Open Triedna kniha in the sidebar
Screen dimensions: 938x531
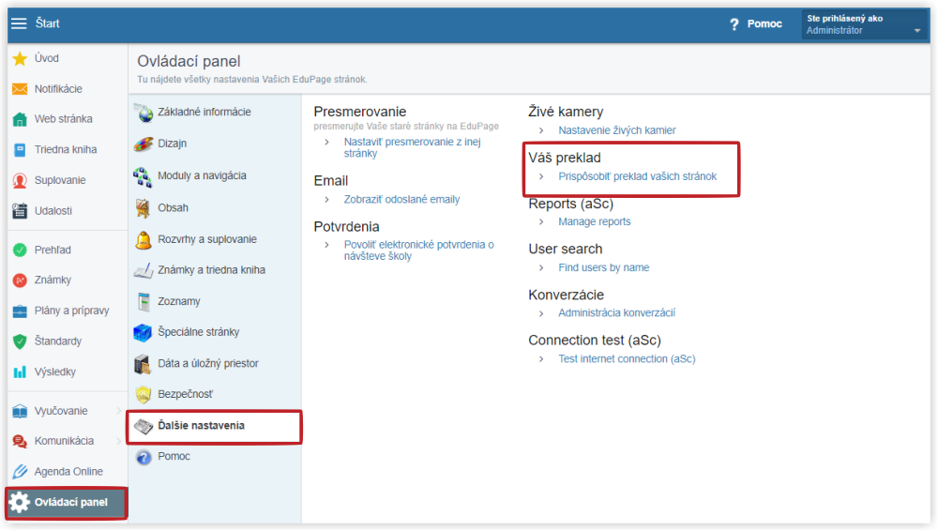[67, 150]
